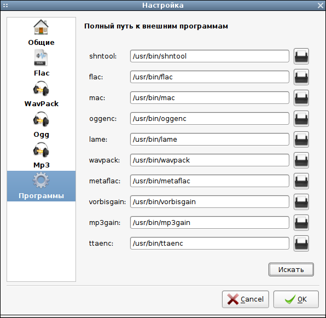
Task: Click the mp3gain path field
Action: 209,223
